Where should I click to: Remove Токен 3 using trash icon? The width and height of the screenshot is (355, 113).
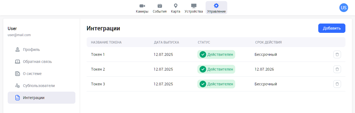pyautogui.click(x=337, y=84)
